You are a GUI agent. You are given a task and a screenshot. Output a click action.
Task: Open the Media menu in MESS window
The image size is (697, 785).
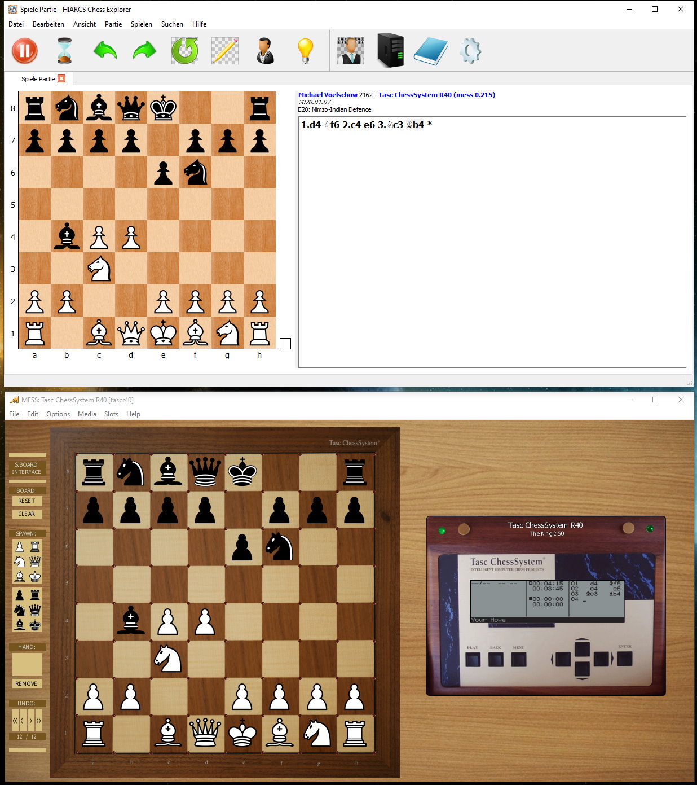[x=87, y=414]
